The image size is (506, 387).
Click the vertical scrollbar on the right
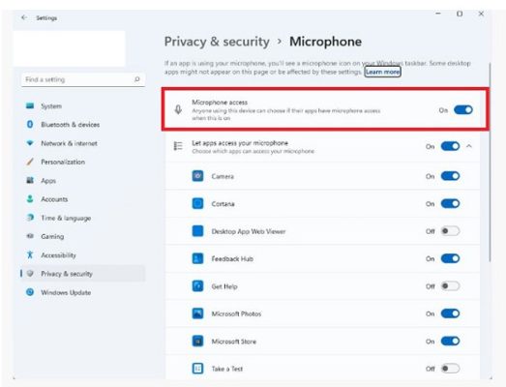(x=491, y=162)
